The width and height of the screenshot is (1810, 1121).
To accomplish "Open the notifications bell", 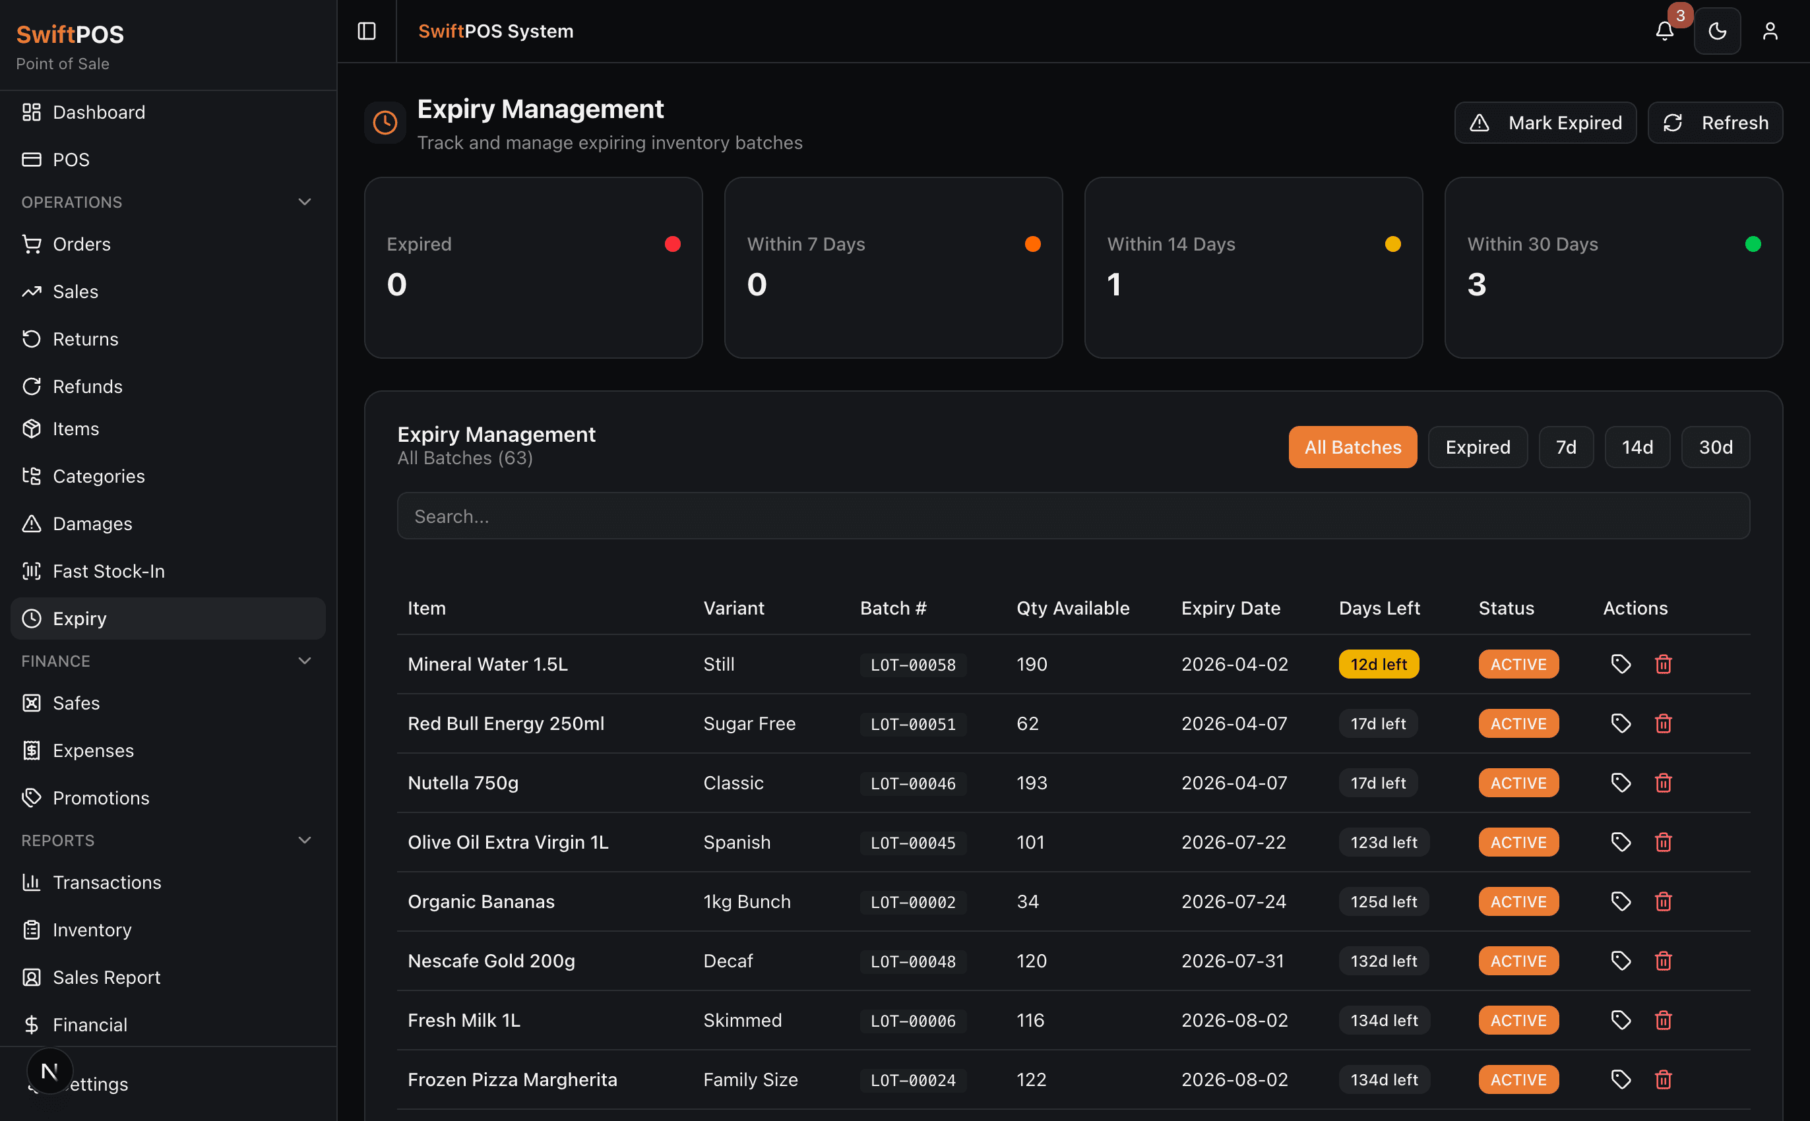I will pyautogui.click(x=1664, y=31).
